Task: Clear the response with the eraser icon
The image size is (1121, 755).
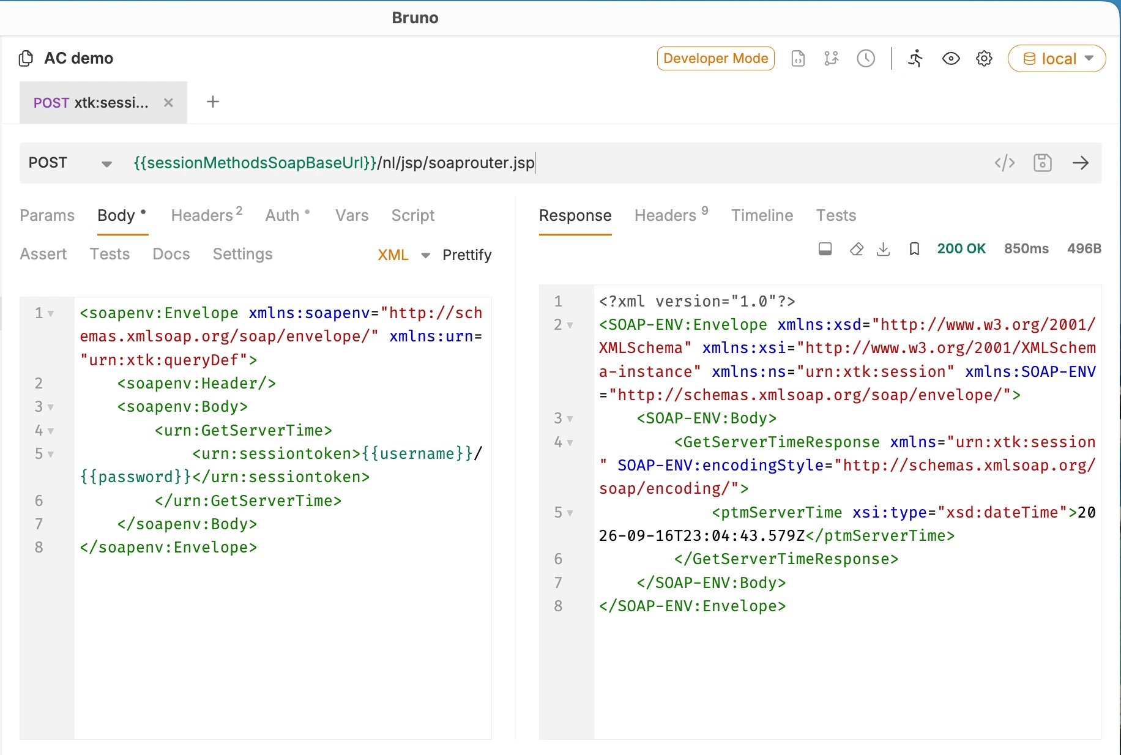Action: pyautogui.click(x=857, y=249)
